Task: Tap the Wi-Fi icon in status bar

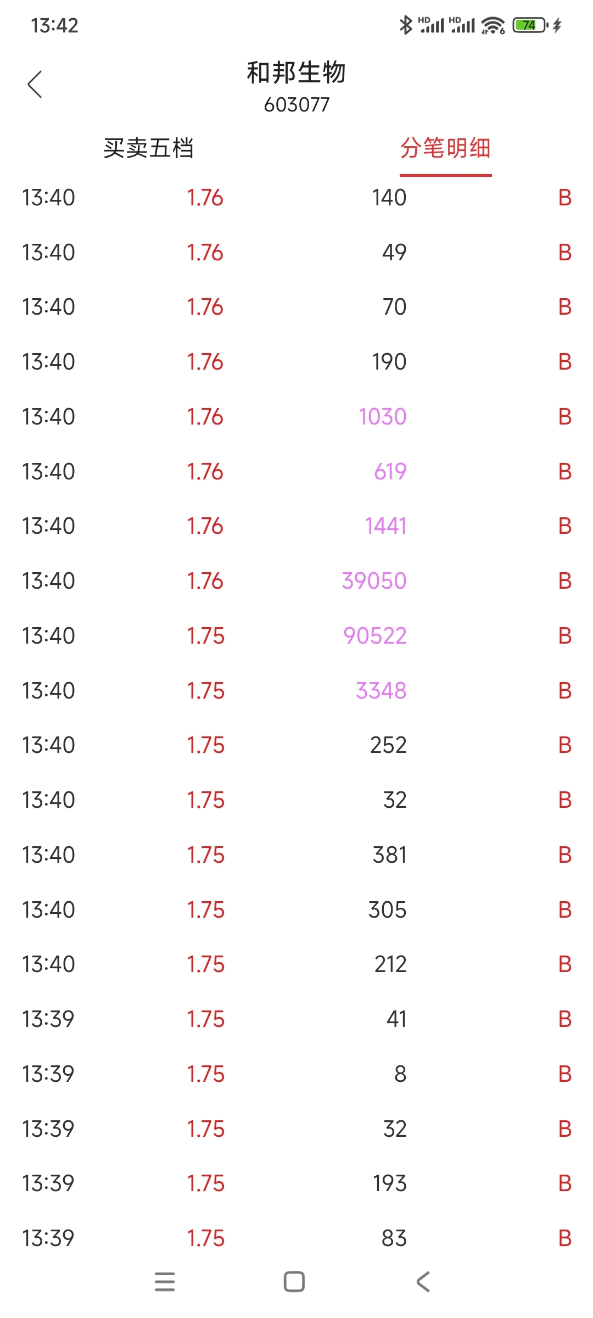Action: pos(493,25)
